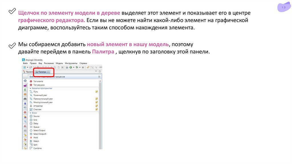This screenshot has height=164, width=292.
Task: Click the pencil icon beside Многоугольный узел
Action: click(x=97, y=102)
